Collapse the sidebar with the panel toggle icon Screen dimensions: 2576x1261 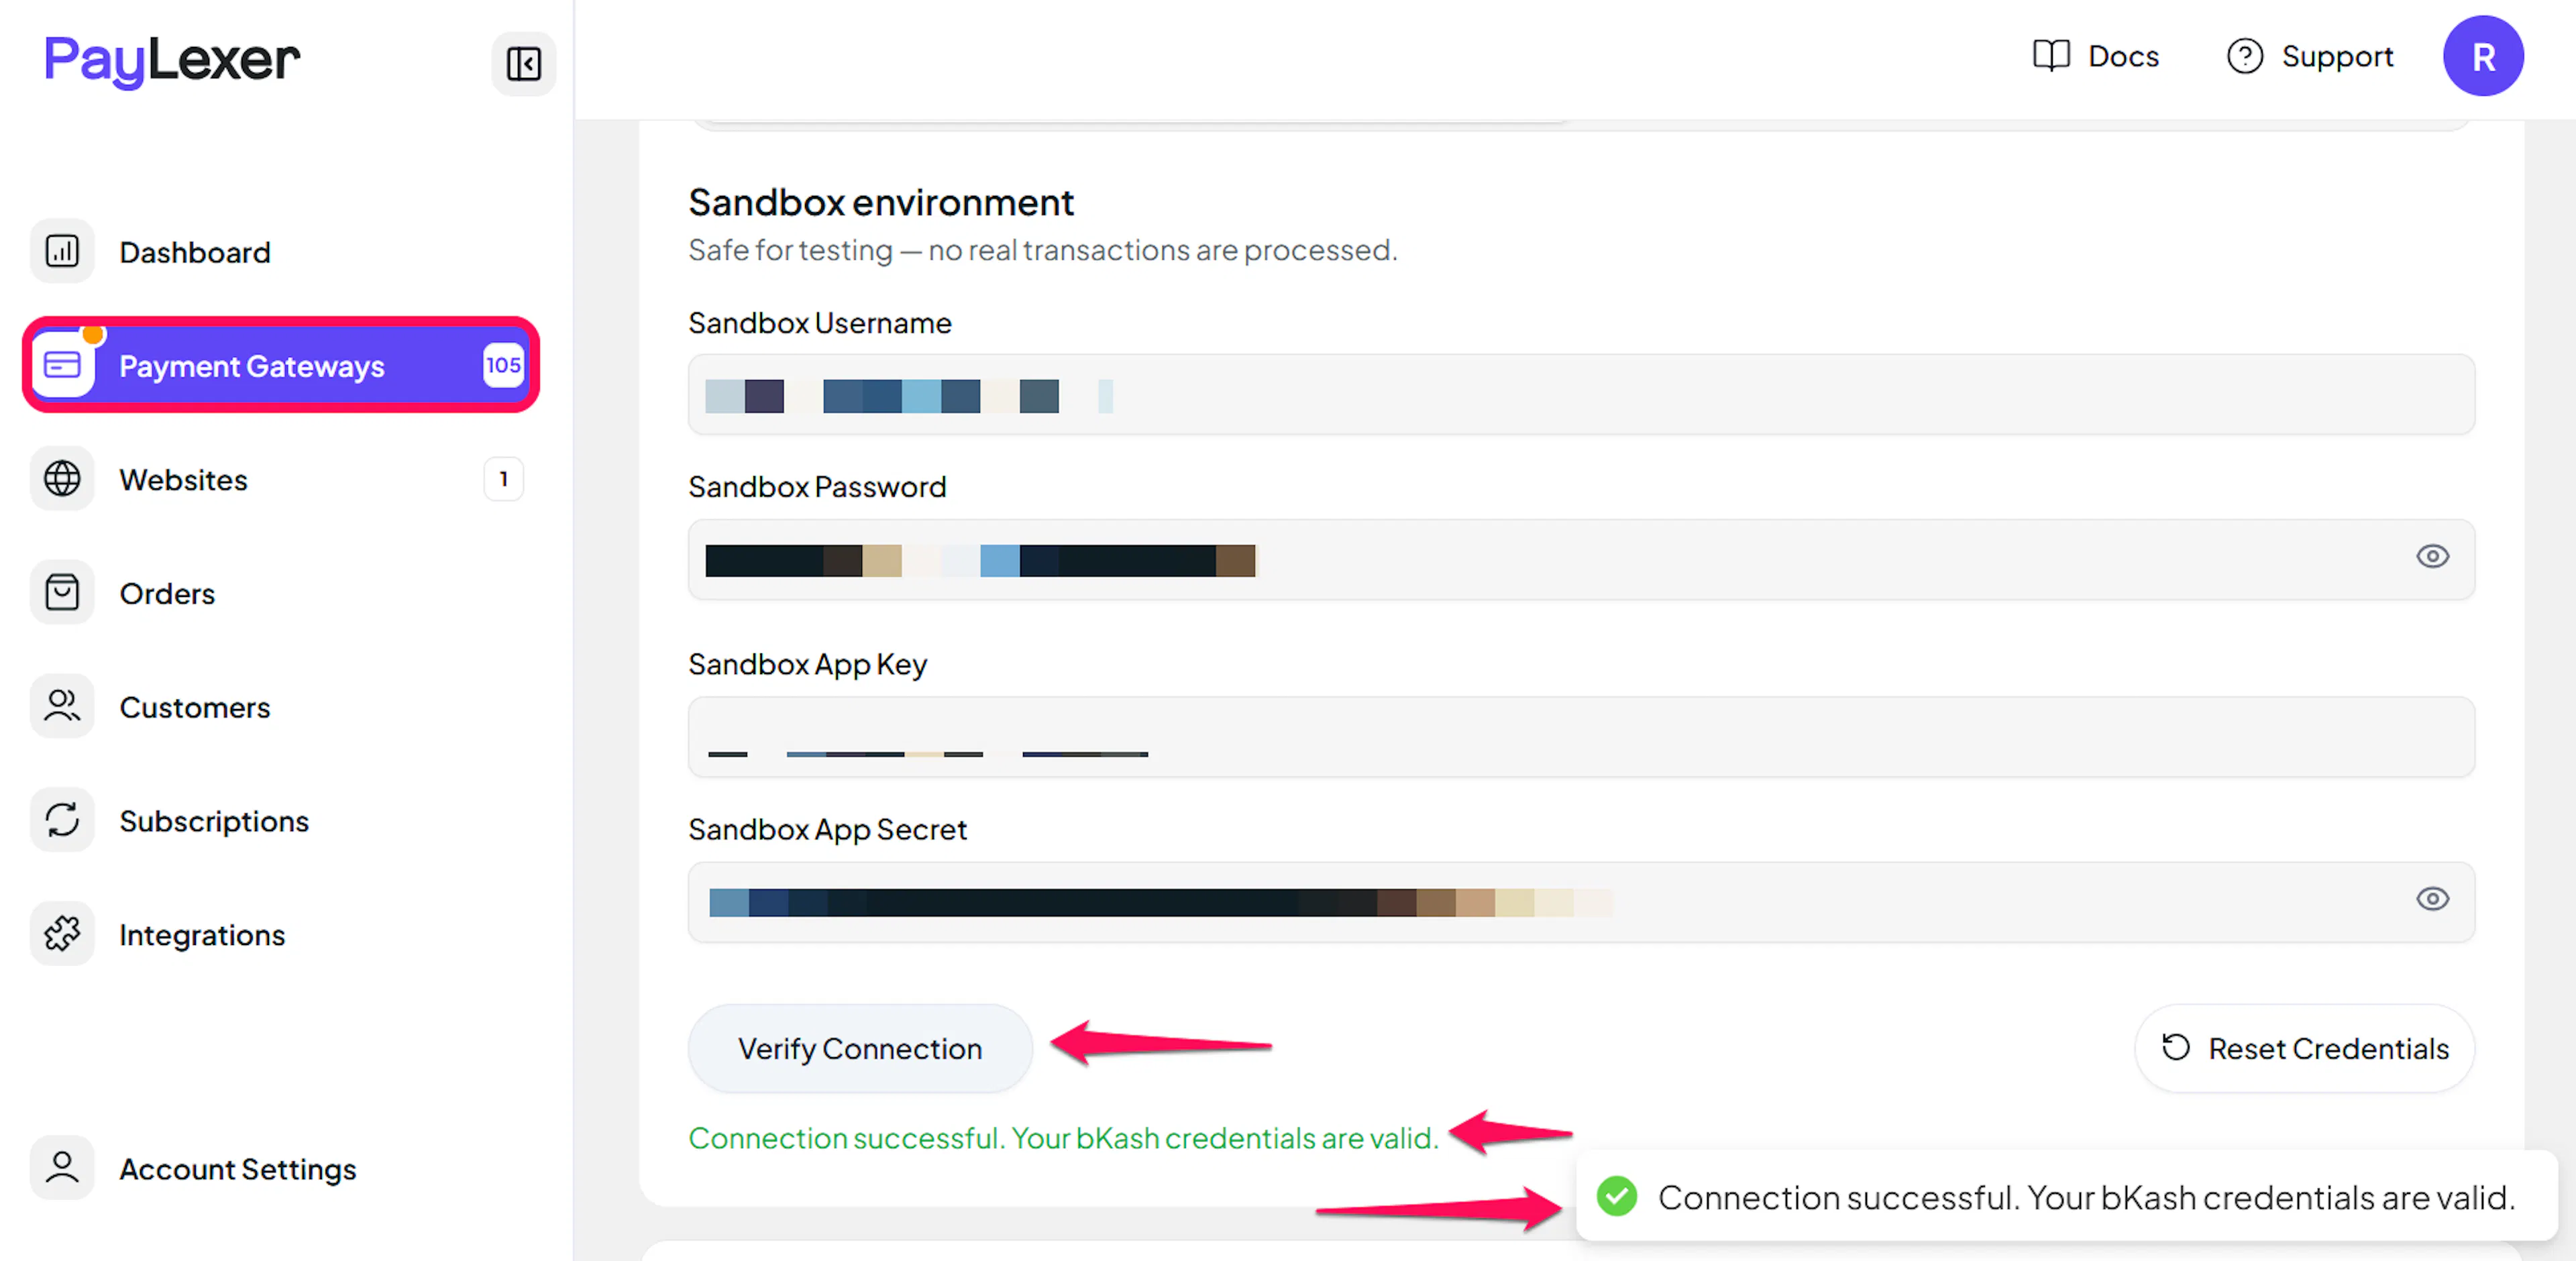click(523, 63)
